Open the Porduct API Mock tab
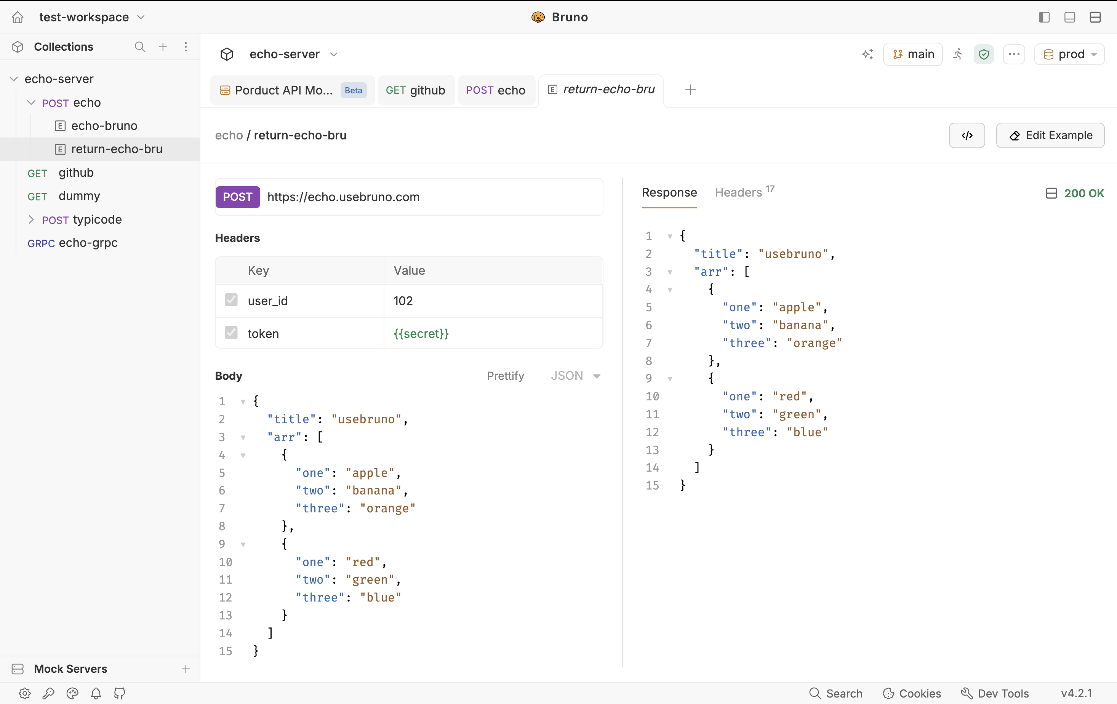This screenshot has width=1117, height=704. coord(293,90)
